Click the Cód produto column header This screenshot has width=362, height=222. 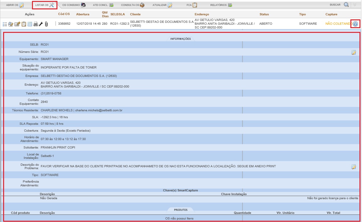(20, 213)
